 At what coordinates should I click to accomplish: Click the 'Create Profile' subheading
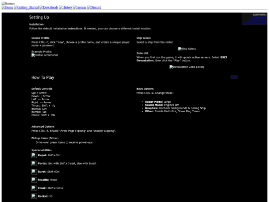tap(40, 38)
